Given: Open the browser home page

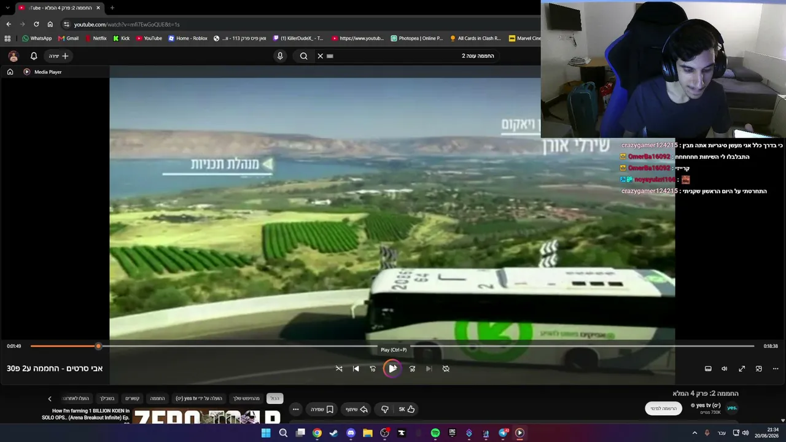Looking at the screenshot, I should click(x=50, y=24).
